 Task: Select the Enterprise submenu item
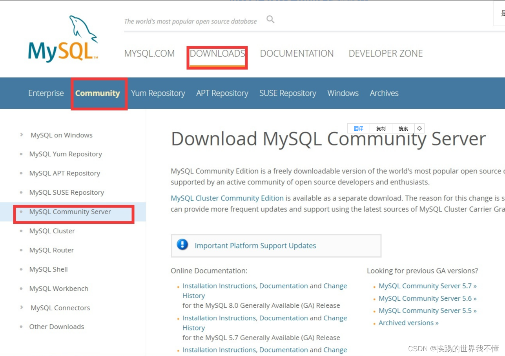click(x=46, y=93)
